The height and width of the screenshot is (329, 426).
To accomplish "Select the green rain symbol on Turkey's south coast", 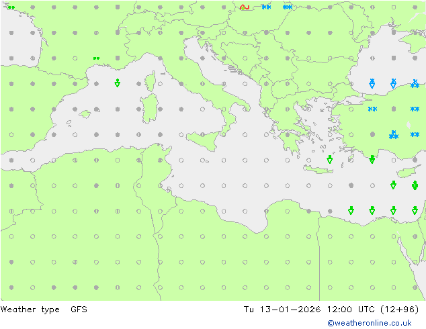I will pos(372,159).
